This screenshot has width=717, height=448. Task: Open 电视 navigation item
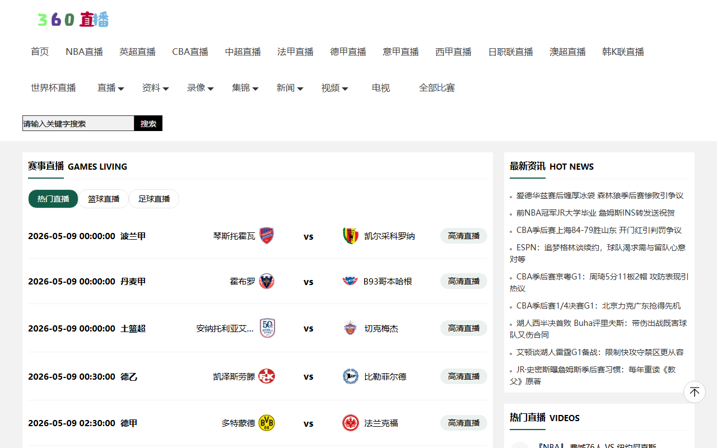pos(381,88)
